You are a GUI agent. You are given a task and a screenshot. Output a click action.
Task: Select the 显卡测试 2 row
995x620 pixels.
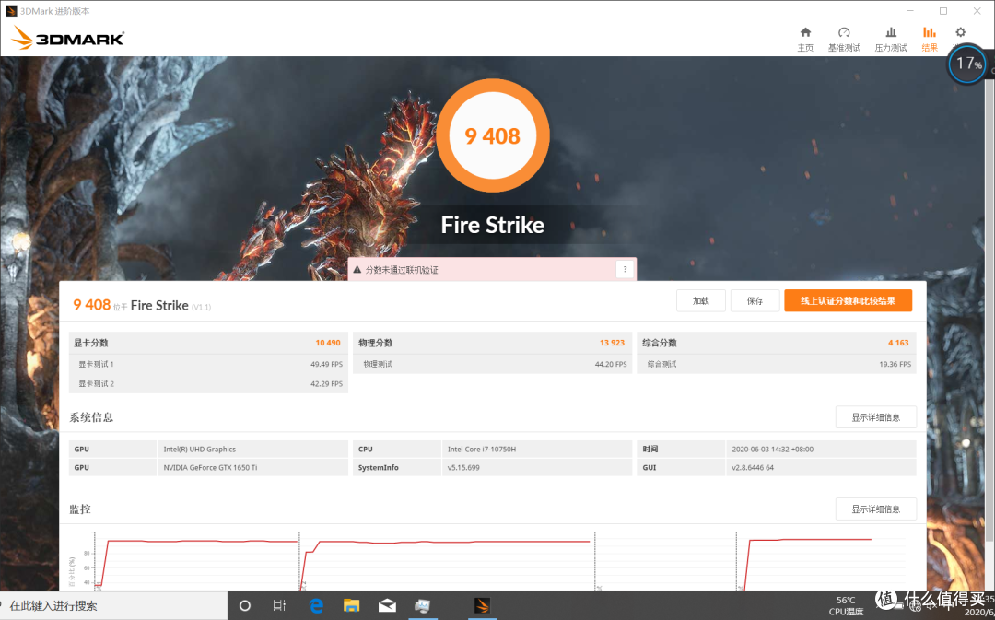[209, 384]
